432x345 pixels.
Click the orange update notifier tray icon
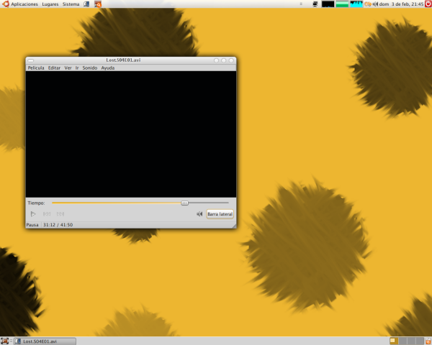click(x=368, y=4)
